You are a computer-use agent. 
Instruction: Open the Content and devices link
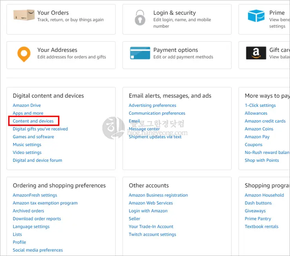pyautogui.click(x=33, y=121)
